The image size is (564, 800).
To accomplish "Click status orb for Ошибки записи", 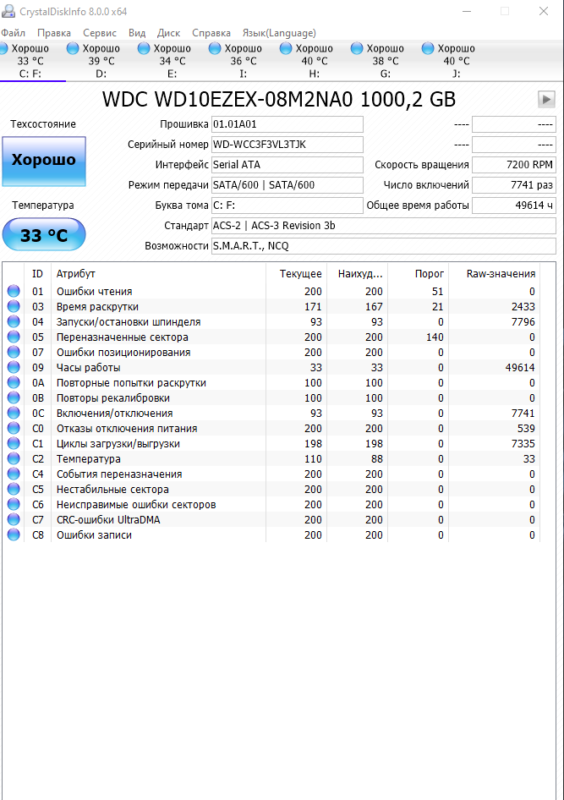I will pyautogui.click(x=14, y=534).
